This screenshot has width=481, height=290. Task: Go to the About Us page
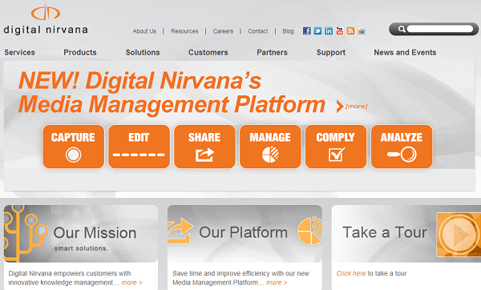pyautogui.click(x=144, y=31)
